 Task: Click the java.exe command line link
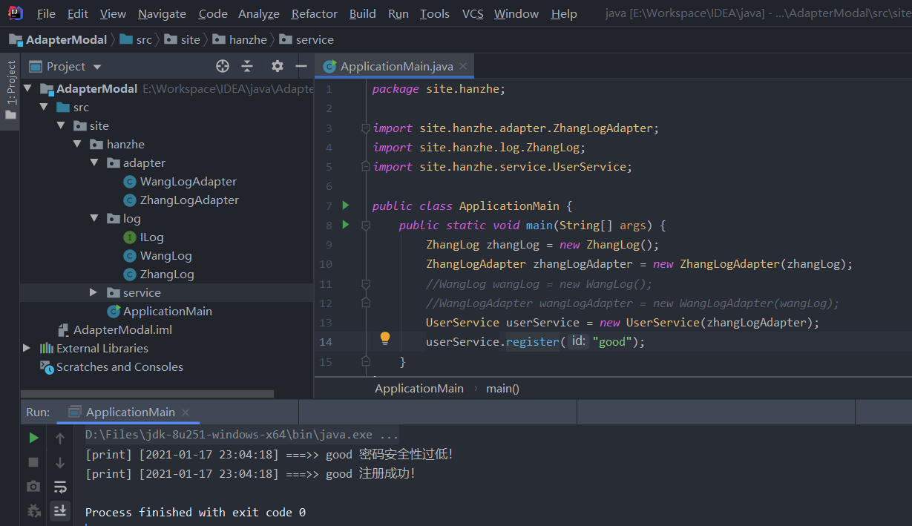[x=242, y=434]
